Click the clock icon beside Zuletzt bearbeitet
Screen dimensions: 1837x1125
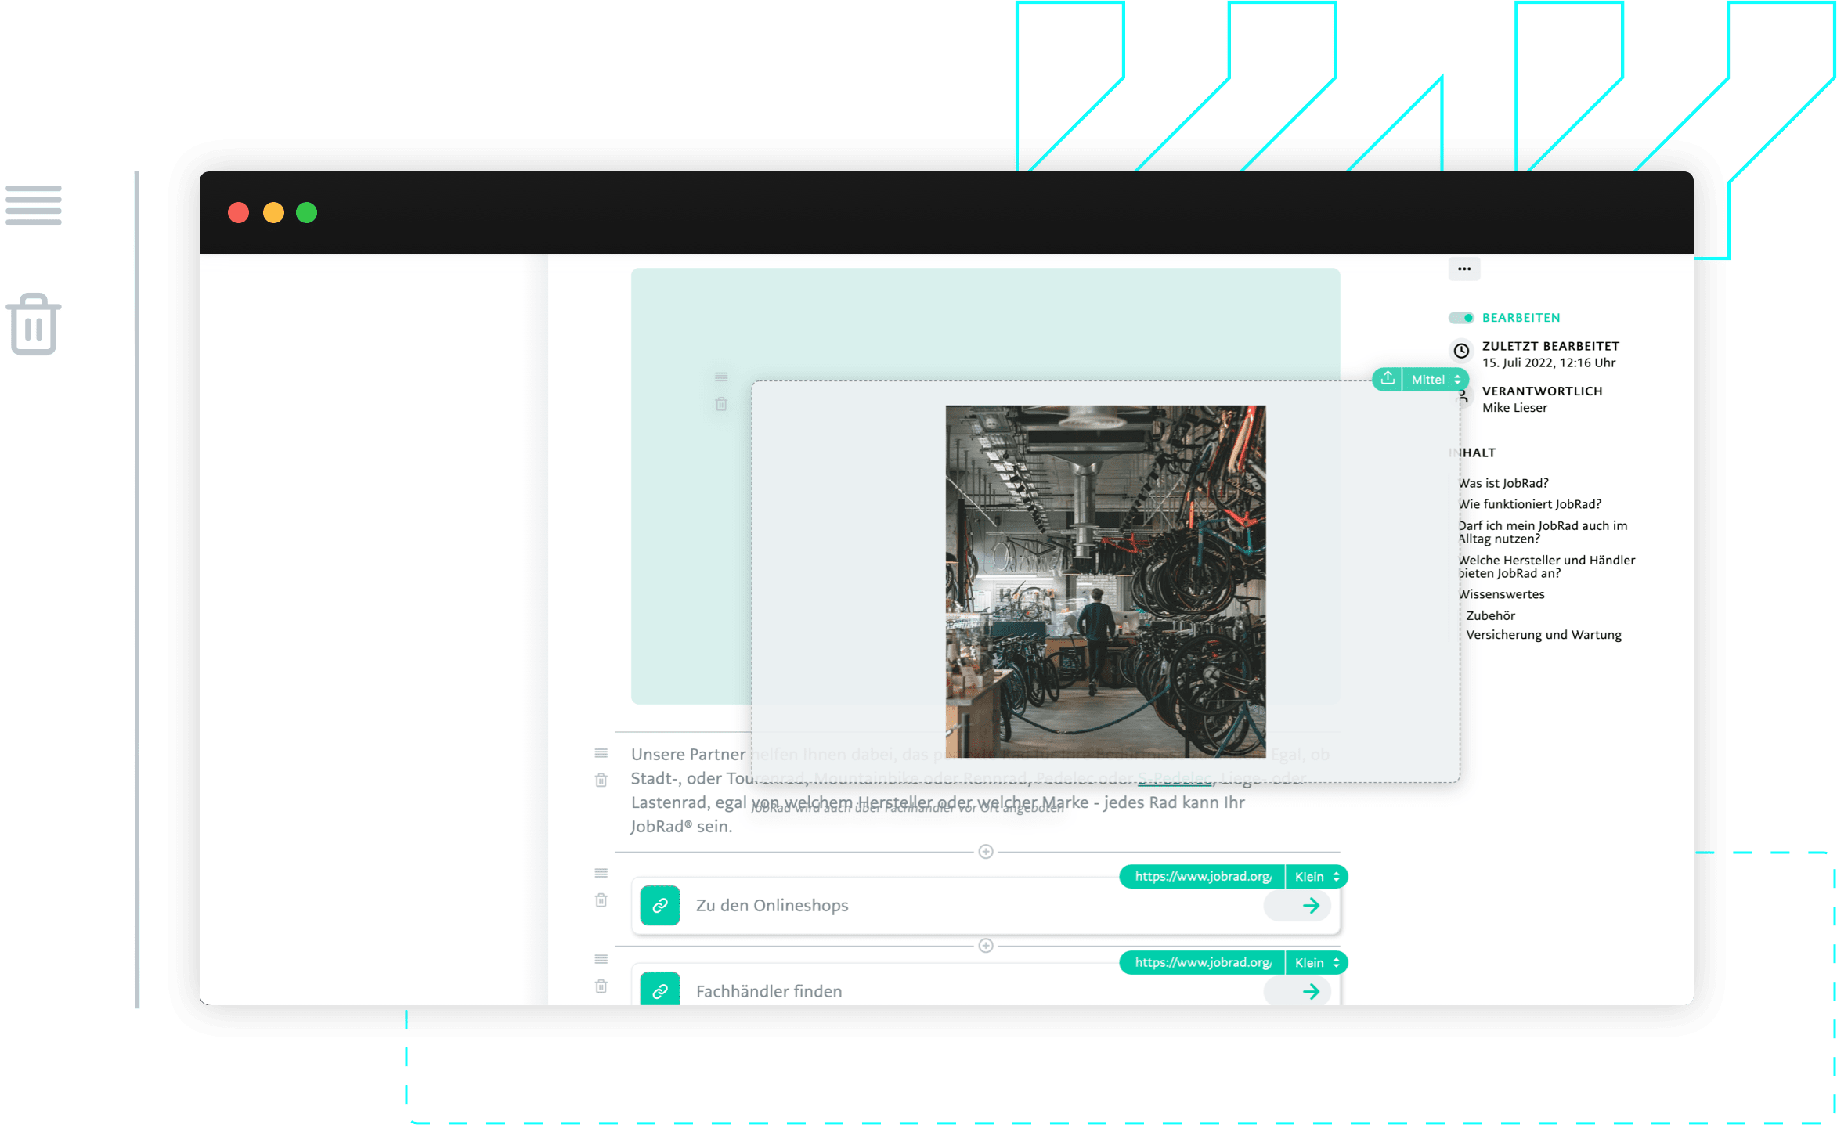click(x=1461, y=350)
